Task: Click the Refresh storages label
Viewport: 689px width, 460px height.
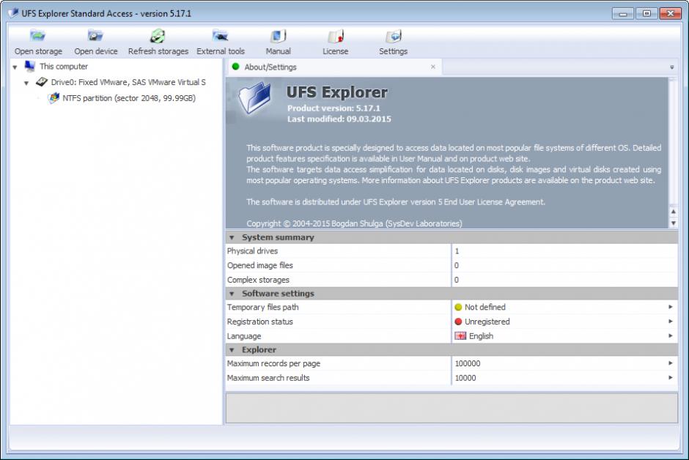Action: tap(158, 51)
